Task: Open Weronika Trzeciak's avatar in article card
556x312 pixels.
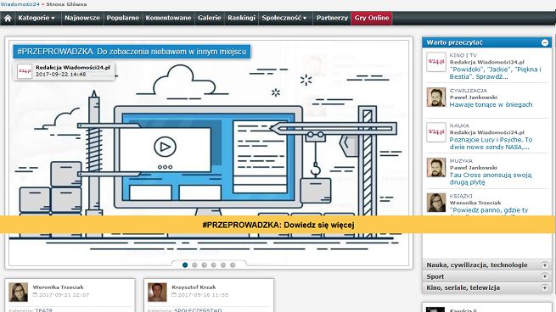Action: [19, 292]
